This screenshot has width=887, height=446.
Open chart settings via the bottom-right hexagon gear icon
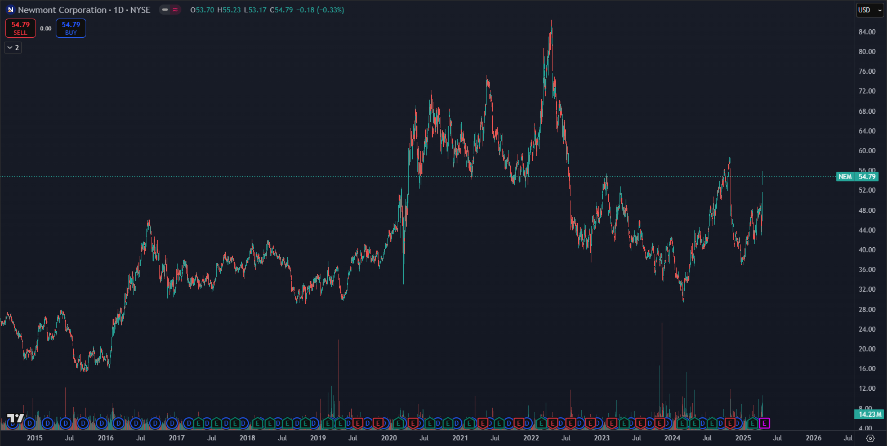click(870, 438)
